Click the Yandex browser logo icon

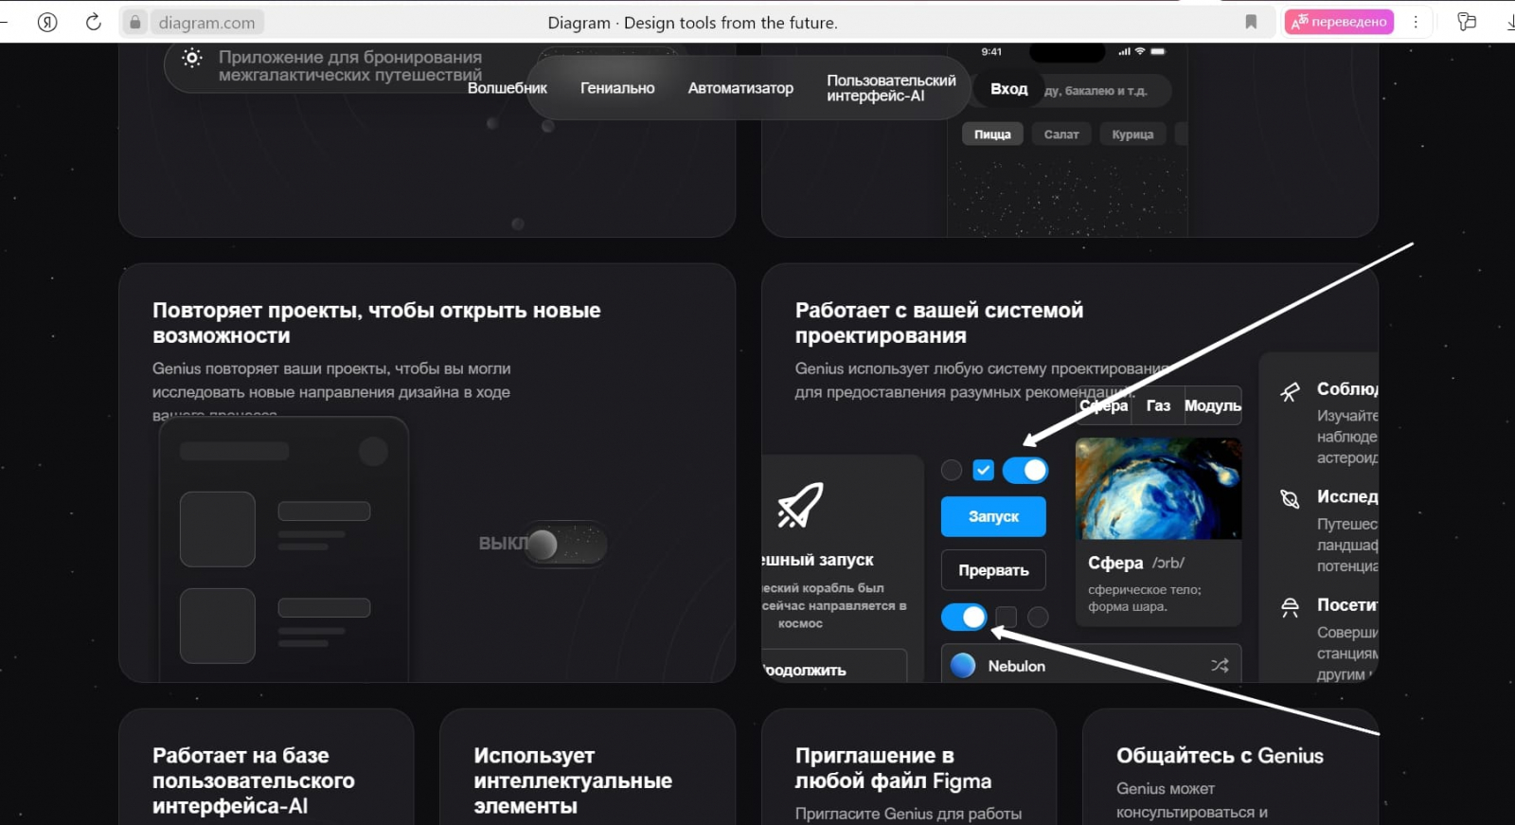pos(47,22)
